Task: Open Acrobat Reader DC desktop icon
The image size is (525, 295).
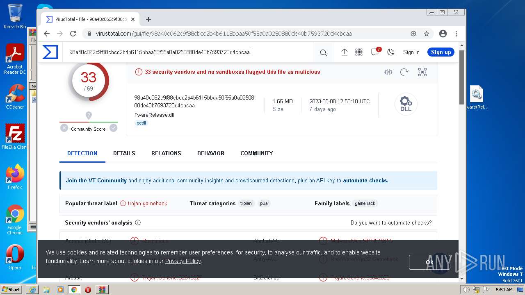Action: click(15, 59)
